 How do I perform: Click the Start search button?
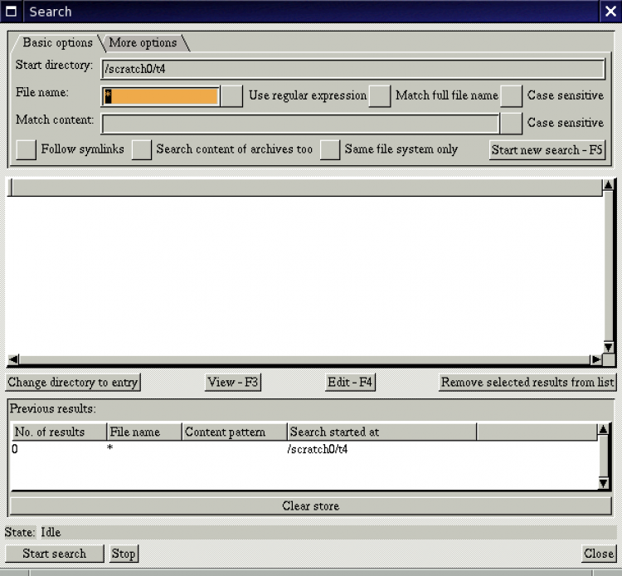click(x=55, y=554)
